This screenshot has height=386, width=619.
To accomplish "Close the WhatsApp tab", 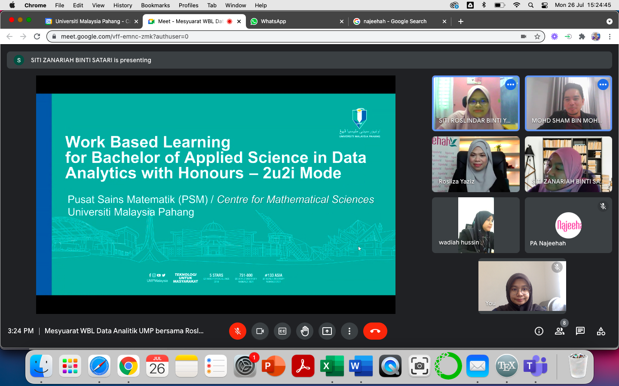I will tap(342, 21).
